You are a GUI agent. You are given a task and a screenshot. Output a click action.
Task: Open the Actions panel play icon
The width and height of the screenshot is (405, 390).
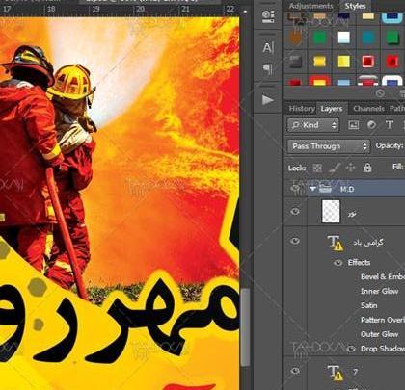coord(268,100)
